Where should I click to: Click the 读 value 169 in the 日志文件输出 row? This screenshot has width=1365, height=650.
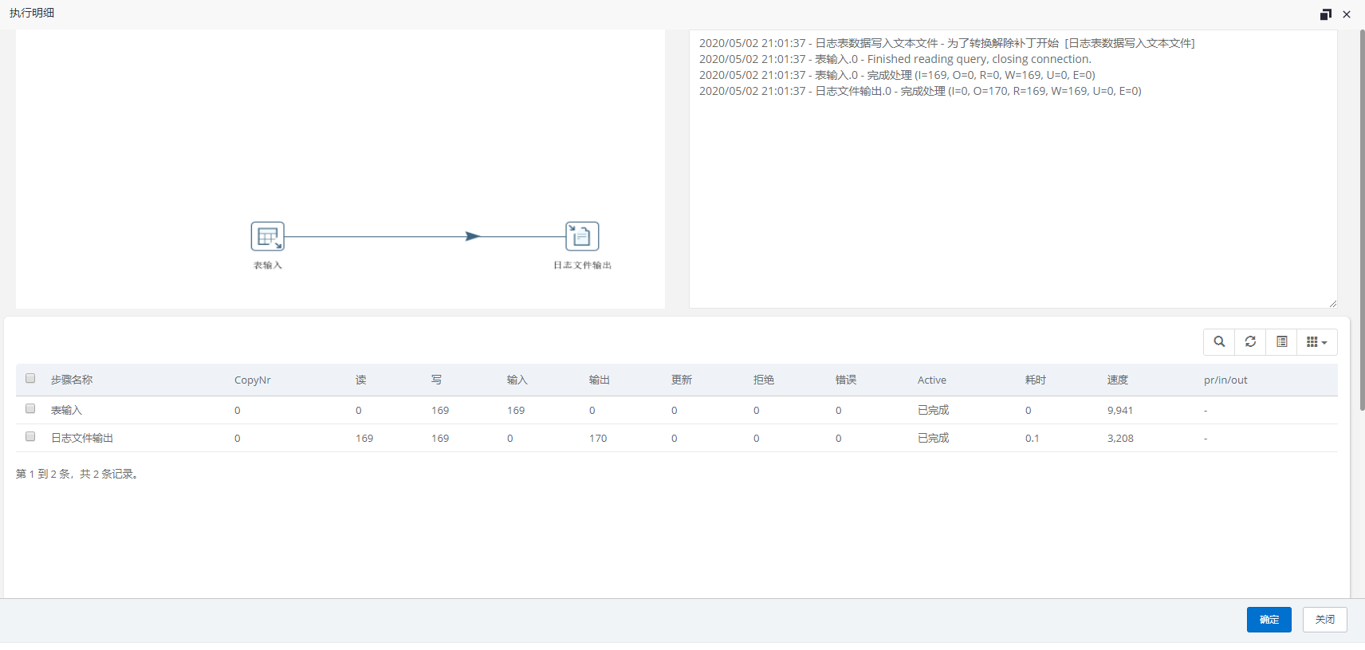coord(364,438)
